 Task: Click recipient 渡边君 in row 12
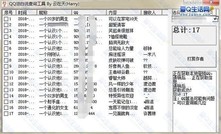tap(150, 84)
